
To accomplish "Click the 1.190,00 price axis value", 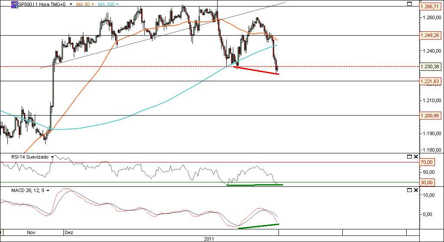I will (431, 133).
